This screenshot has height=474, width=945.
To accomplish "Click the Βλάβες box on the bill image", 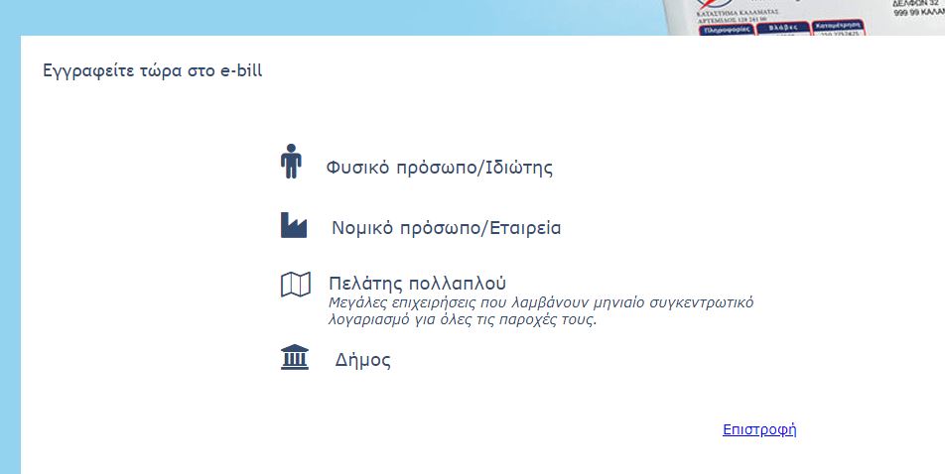I will click(x=783, y=28).
